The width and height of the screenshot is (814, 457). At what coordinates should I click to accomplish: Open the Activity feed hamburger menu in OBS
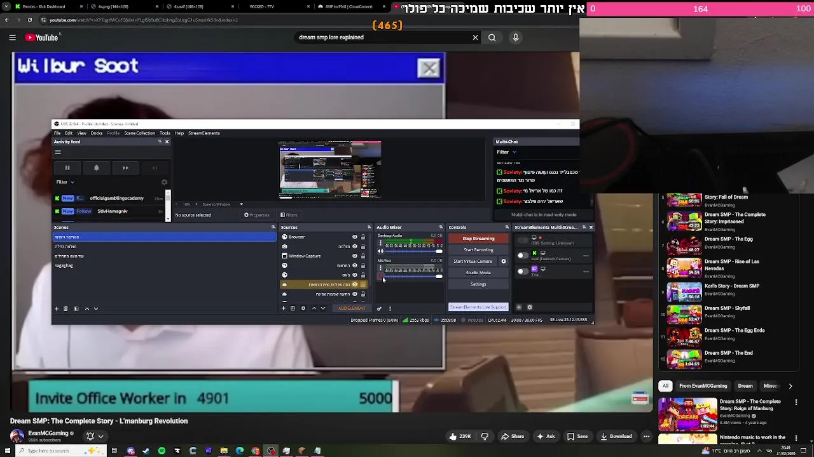point(58,152)
